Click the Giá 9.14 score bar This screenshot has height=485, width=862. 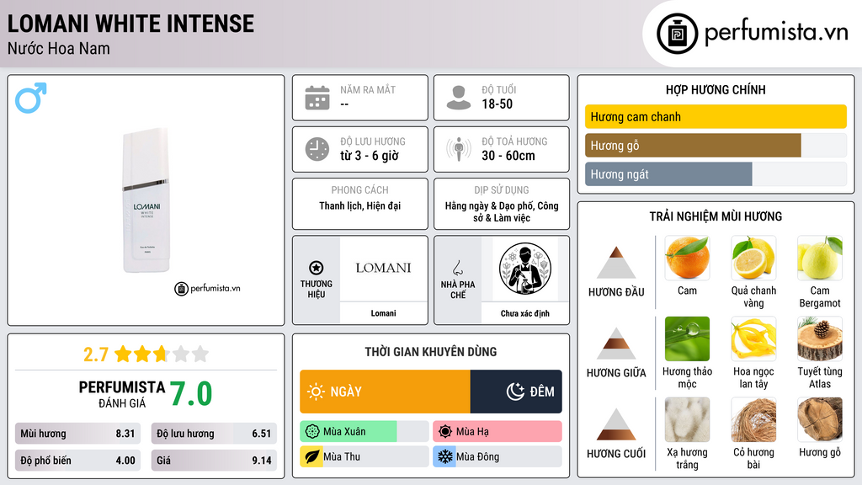[214, 461]
